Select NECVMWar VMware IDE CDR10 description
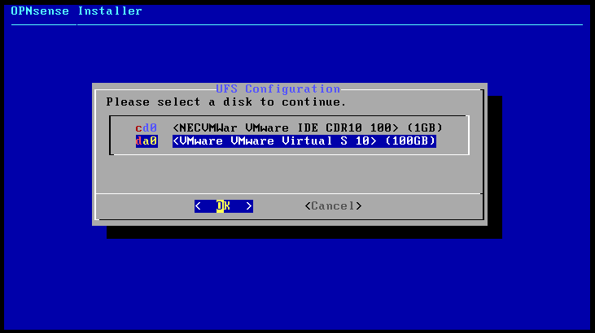 pyautogui.click(x=308, y=128)
